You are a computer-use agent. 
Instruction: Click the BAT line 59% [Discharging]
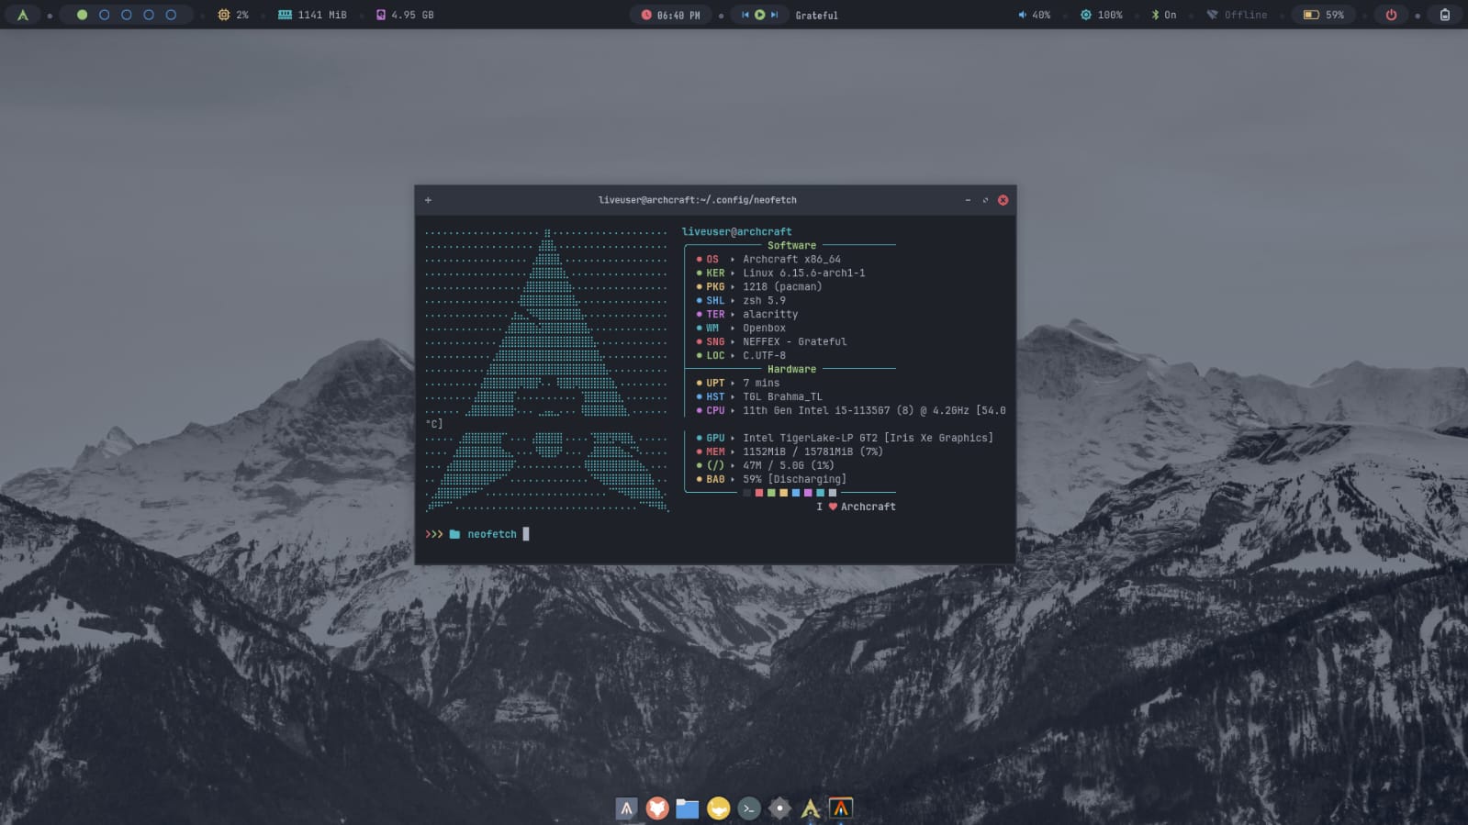771,480
